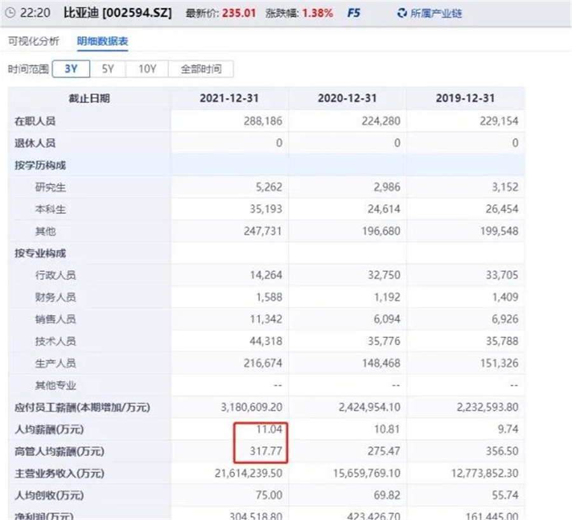This screenshot has width=572, height=520.
Task: Click the 其他 value 199,548
Action: [499, 231]
